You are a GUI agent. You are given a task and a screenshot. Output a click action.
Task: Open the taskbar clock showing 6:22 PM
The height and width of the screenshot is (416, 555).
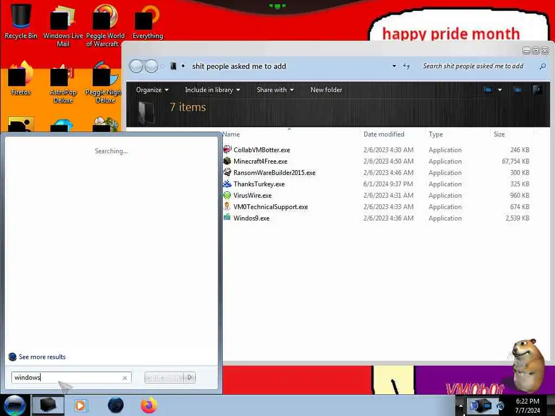[527, 405]
